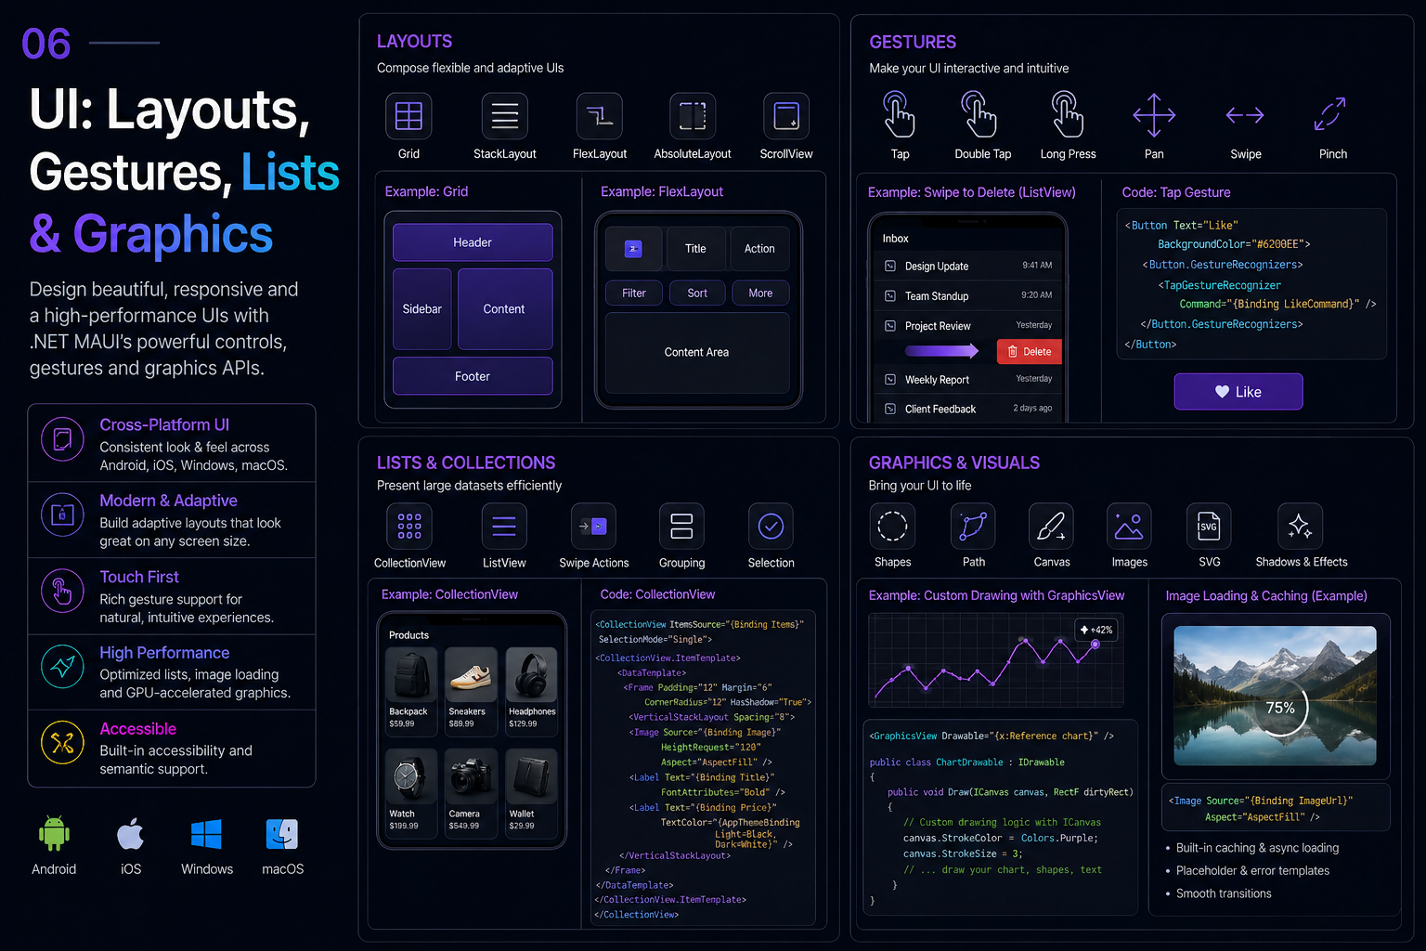Select the CollectionView icon

pos(408,526)
